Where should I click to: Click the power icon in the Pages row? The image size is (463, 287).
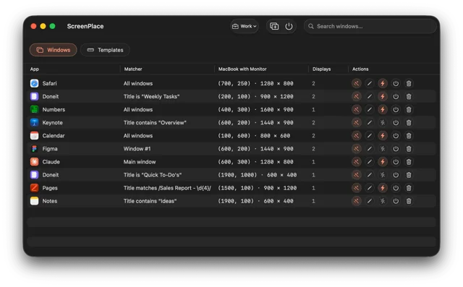[x=396, y=188]
